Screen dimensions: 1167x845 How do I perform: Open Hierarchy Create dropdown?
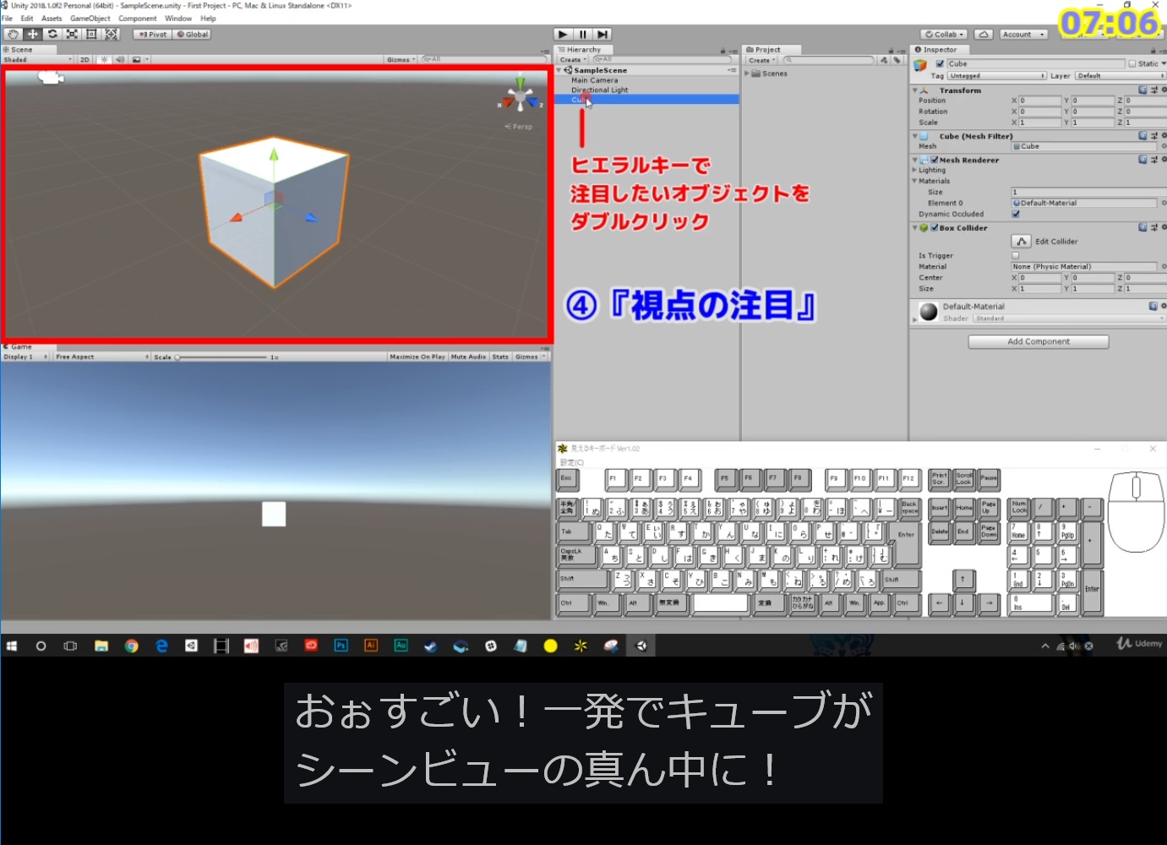coord(573,60)
